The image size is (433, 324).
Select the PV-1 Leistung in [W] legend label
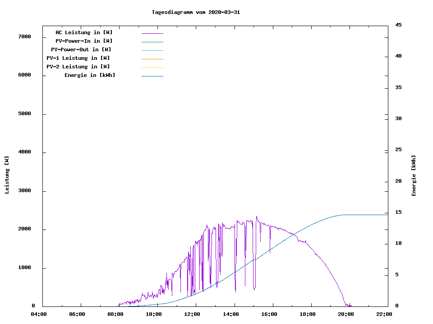(78, 58)
